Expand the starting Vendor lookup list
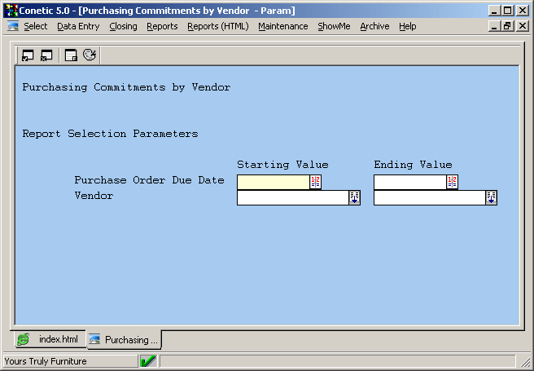This screenshot has height=371, width=534. [354, 197]
